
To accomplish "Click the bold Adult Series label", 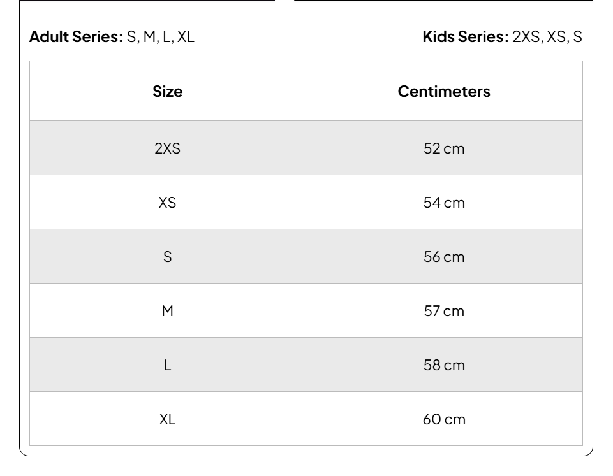I will coord(76,37).
